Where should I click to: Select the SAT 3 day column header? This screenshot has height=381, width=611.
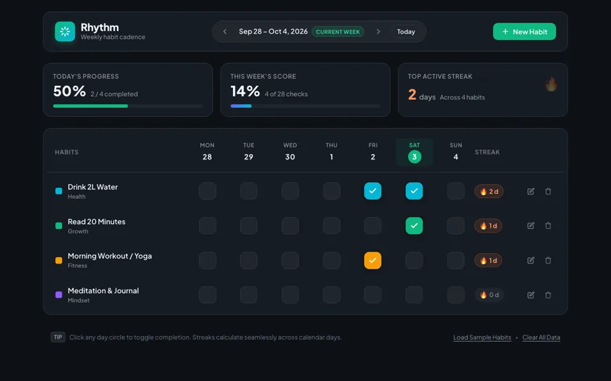coord(414,152)
